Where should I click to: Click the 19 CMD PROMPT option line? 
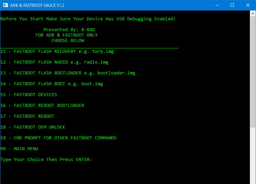coord(58,138)
